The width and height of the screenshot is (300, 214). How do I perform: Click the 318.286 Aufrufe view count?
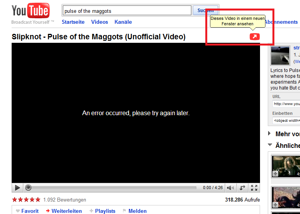click(243, 200)
